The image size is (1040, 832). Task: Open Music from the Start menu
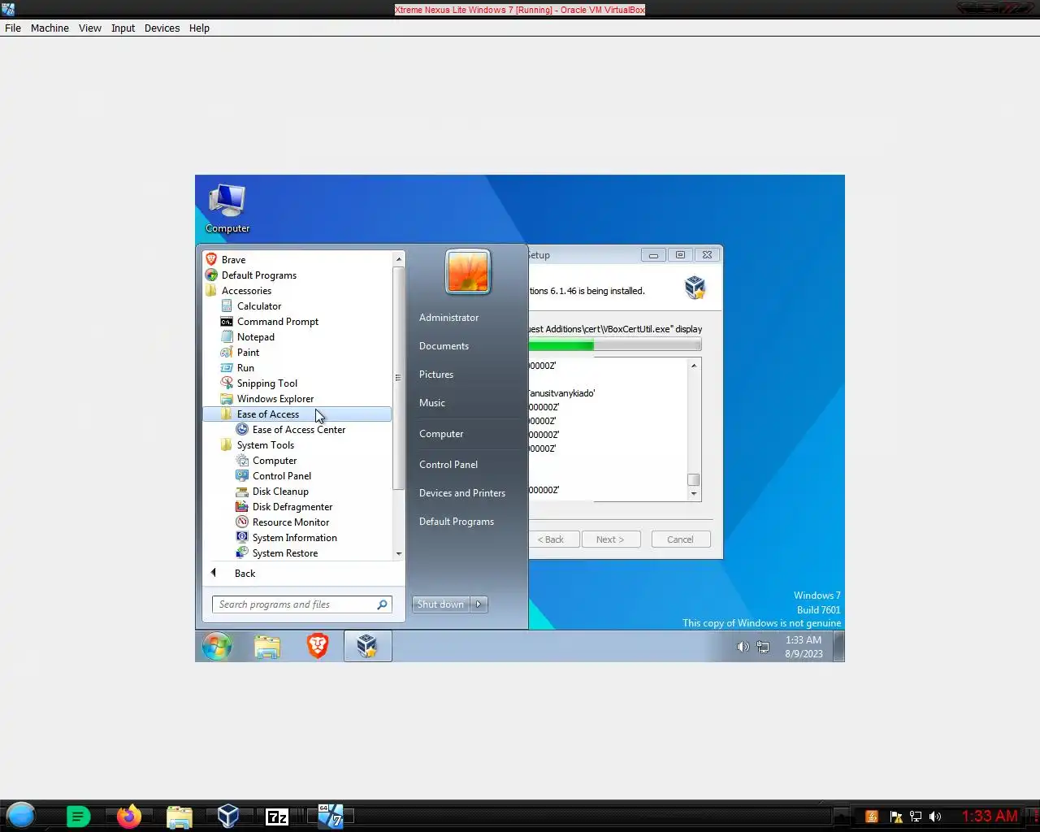coord(432,403)
